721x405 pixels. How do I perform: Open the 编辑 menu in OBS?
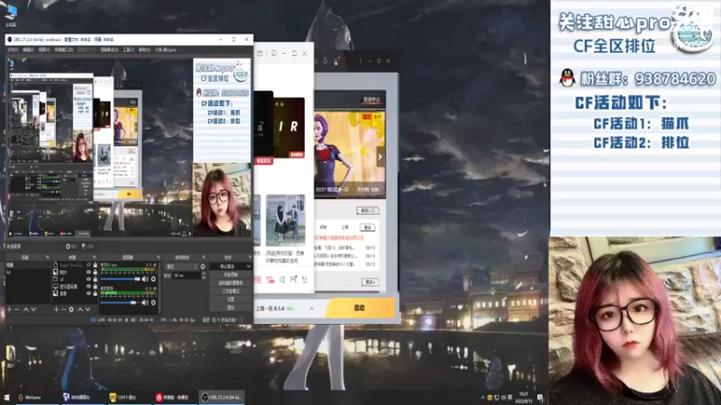tap(28, 49)
